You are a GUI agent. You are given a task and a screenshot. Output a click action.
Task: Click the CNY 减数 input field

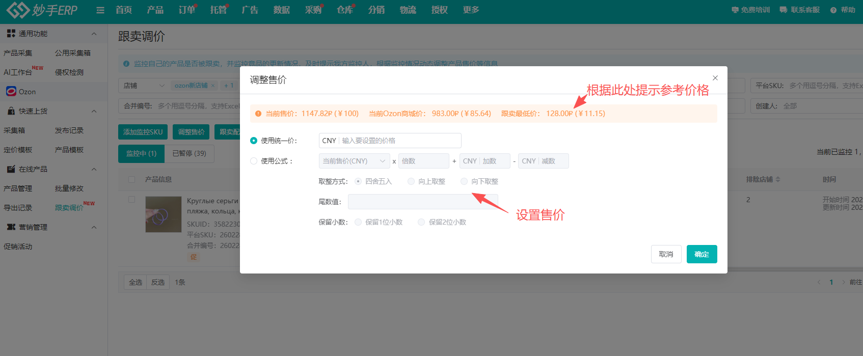[544, 161]
